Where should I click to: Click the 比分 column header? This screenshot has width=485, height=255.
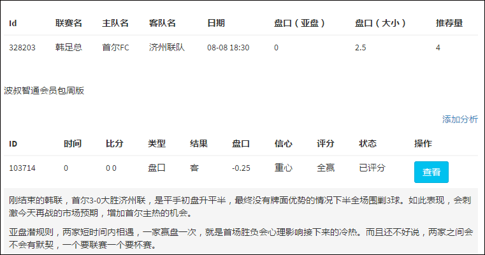(x=115, y=143)
